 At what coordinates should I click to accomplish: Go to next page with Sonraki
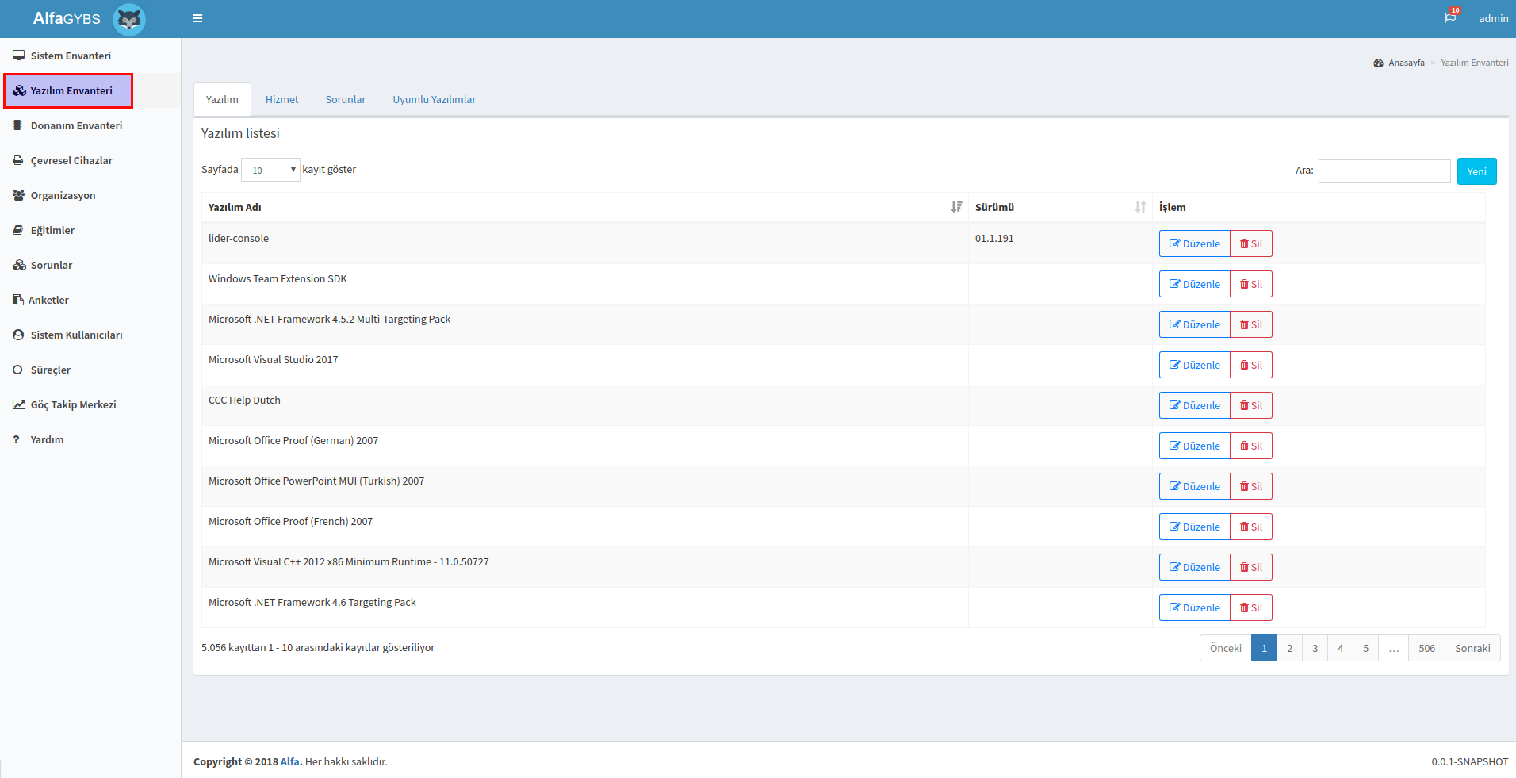pos(1472,648)
